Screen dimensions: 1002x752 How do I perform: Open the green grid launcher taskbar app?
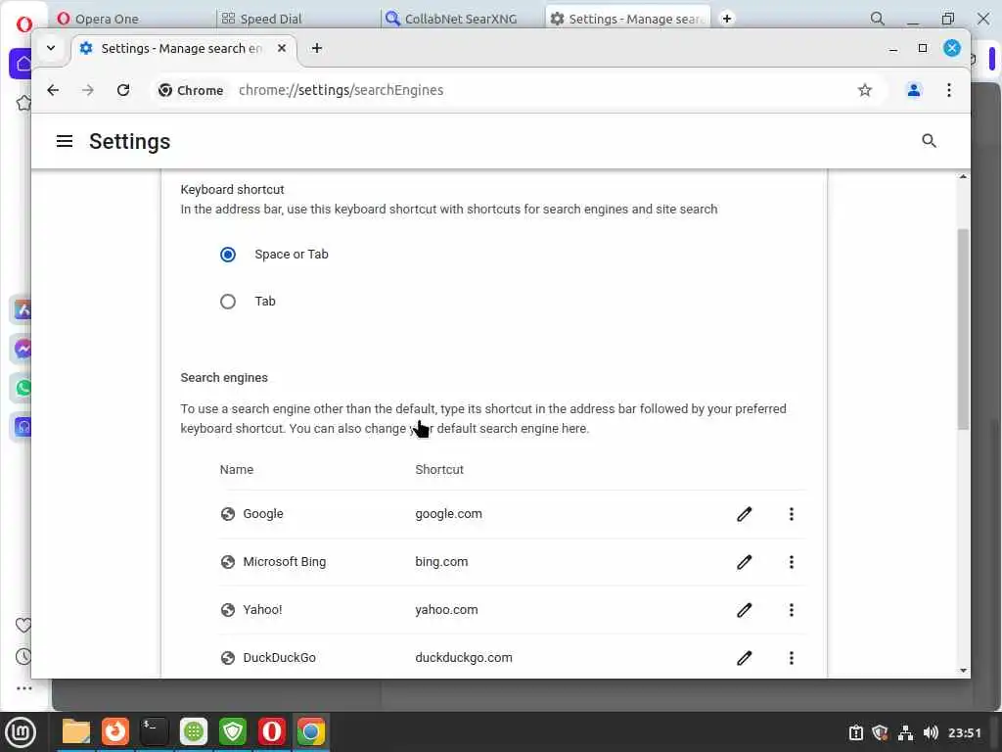pyautogui.click(x=194, y=731)
